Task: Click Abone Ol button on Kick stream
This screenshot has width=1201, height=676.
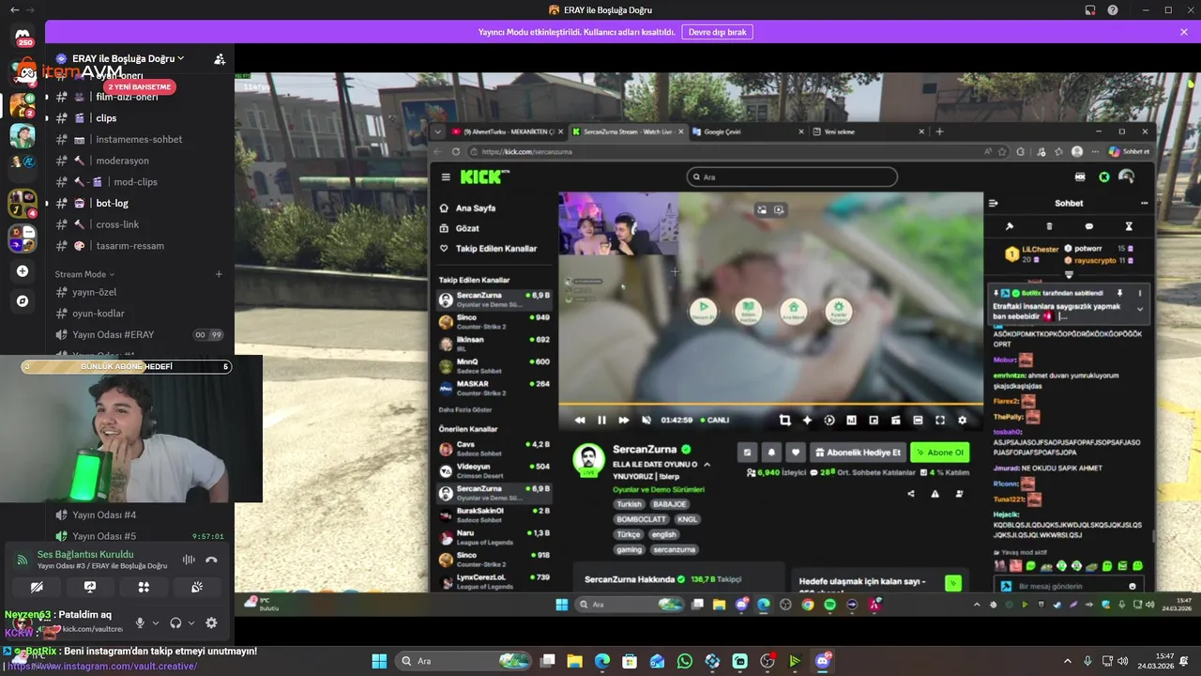Action: [939, 452]
